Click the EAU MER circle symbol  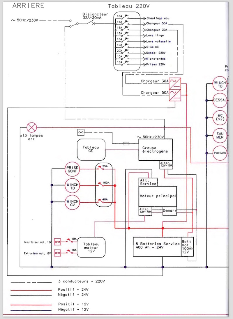(220, 135)
